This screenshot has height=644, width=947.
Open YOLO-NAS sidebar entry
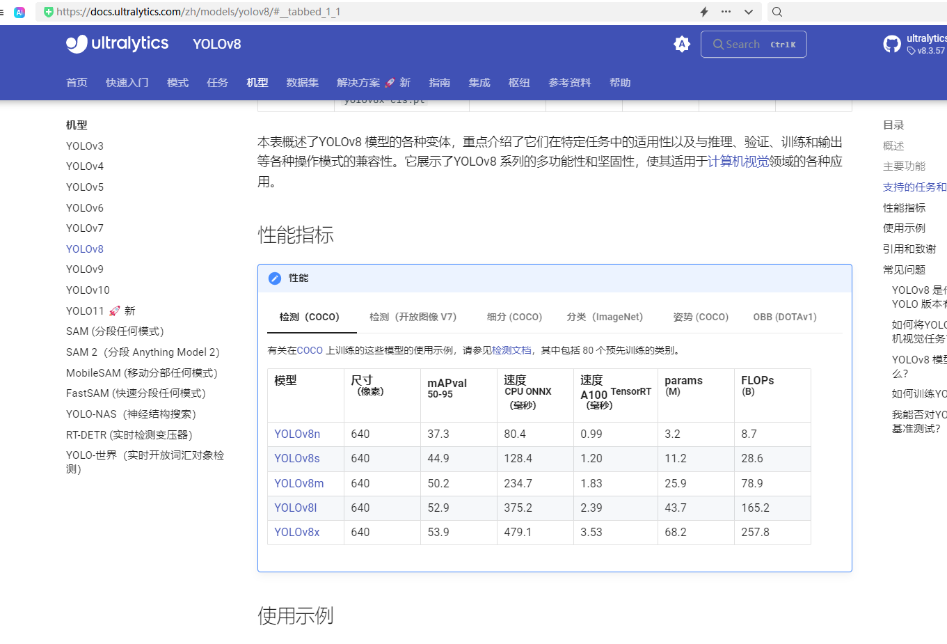[131, 414]
